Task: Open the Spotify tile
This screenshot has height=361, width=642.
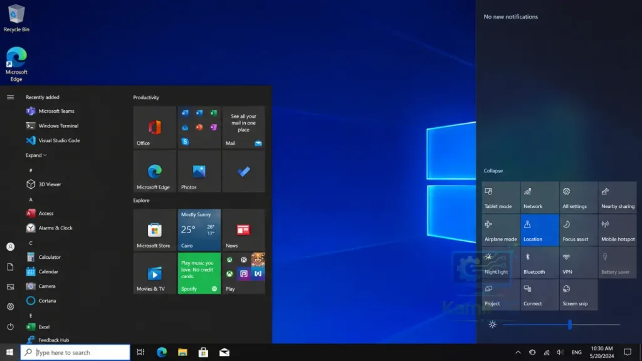Action: (x=199, y=273)
